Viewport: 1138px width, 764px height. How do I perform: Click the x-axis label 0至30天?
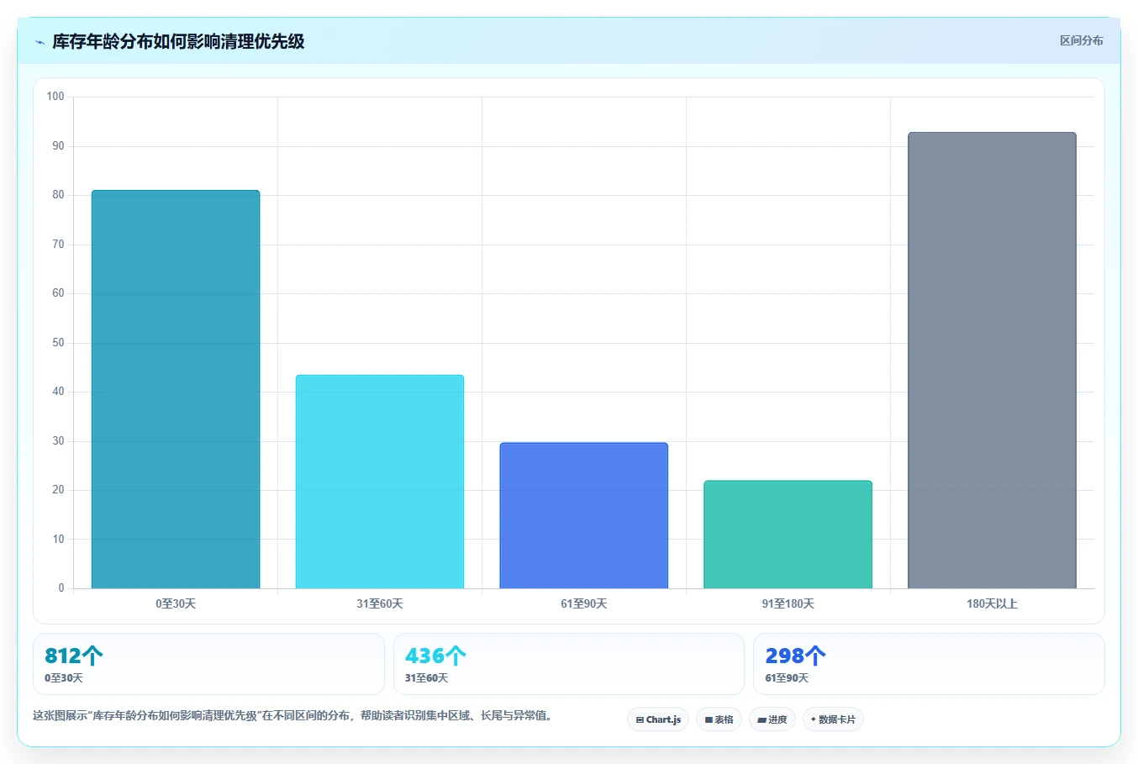[176, 603]
